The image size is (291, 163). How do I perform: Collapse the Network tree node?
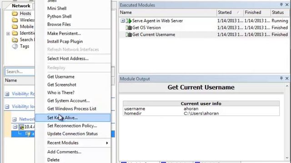[x=14, y=120]
